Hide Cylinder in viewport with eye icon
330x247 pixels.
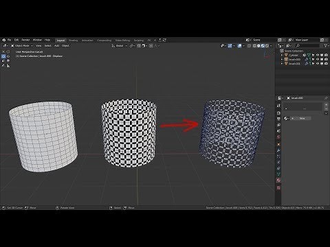point(318,55)
